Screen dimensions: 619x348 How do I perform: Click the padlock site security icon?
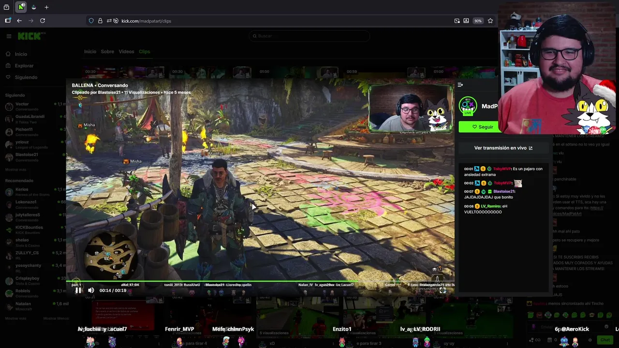click(x=100, y=21)
